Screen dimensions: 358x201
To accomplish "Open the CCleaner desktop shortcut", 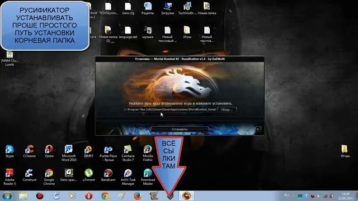I will [x=30, y=151].
